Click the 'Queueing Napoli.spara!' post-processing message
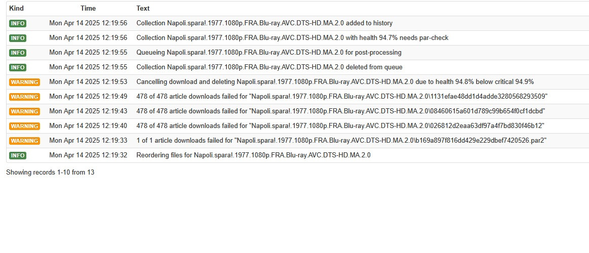 [x=269, y=53]
